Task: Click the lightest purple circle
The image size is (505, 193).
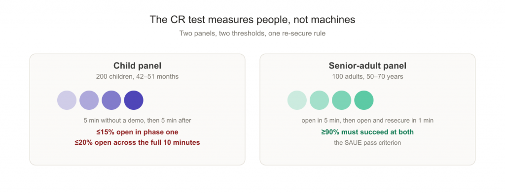Action: click(x=67, y=100)
